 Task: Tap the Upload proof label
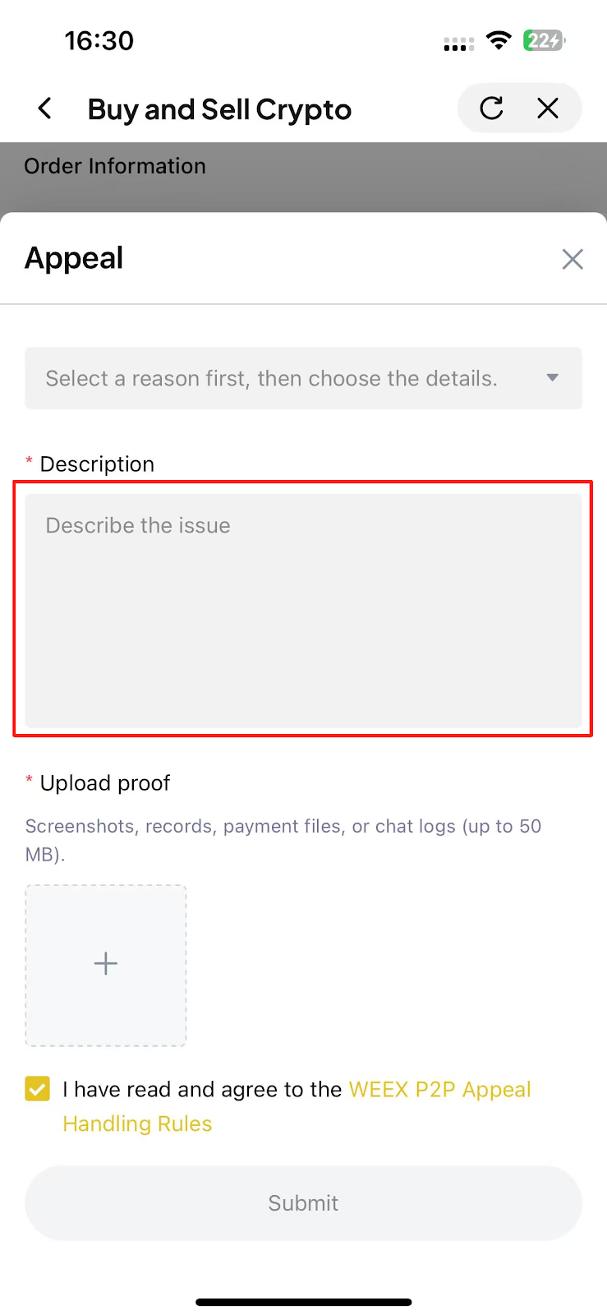click(105, 783)
